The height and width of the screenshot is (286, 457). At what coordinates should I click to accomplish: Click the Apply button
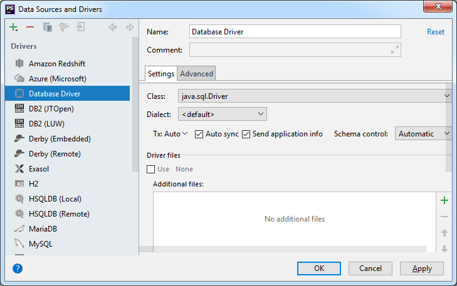421,268
